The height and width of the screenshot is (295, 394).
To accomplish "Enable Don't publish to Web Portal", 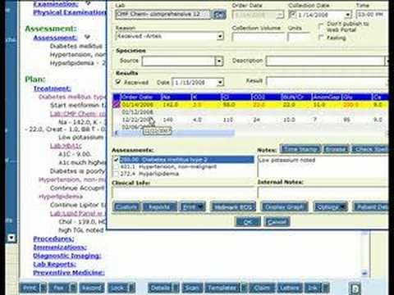I will pyautogui.click(x=321, y=26).
